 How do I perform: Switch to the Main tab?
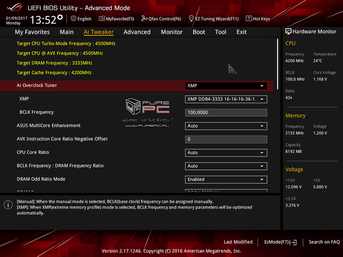tap(67, 32)
